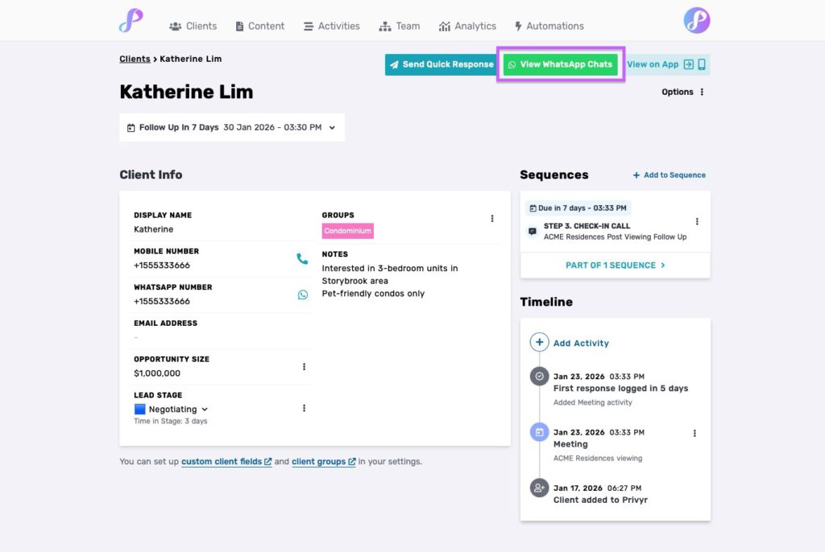Click the phone call icon beside mobile number

click(302, 258)
